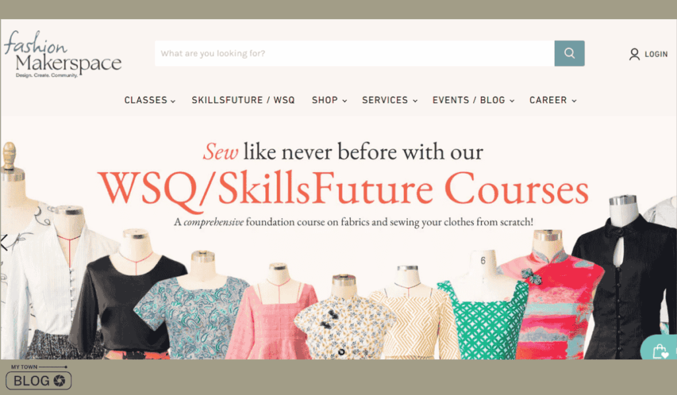The image size is (677, 395).
Task: Click the previous slide arrow on banner
Action: tap(4, 242)
